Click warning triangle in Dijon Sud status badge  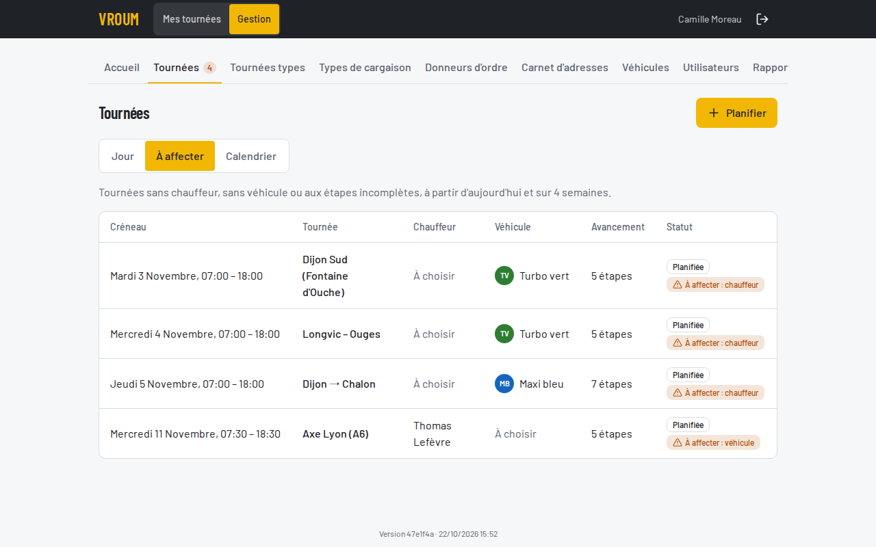tap(678, 284)
